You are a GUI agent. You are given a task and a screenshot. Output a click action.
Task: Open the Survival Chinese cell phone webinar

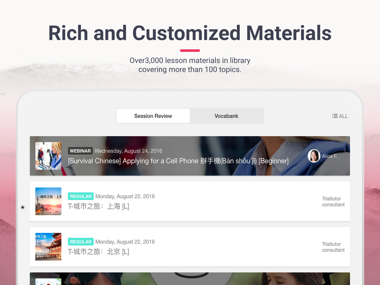pyautogui.click(x=190, y=156)
